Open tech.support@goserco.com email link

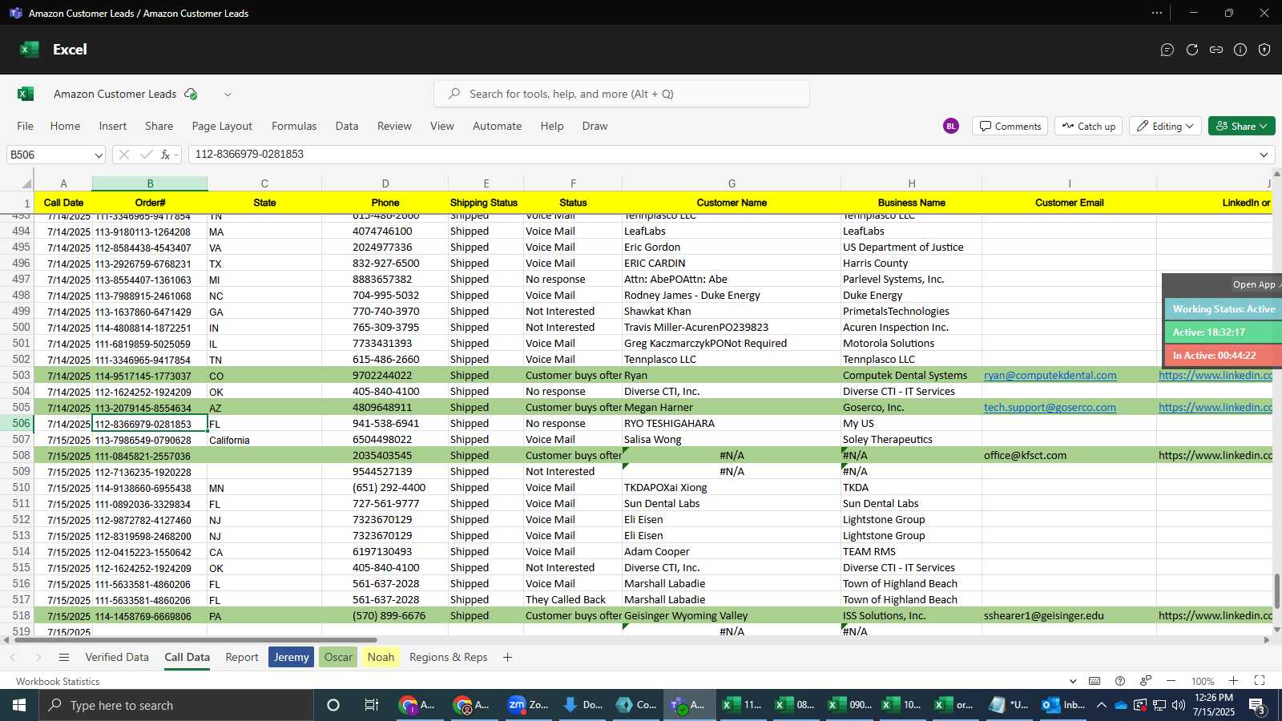(x=1050, y=408)
